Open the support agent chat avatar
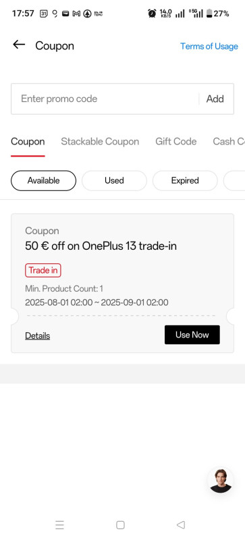Image resolution: width=245 pixels, height=540 pixels. tap(221, 481)
